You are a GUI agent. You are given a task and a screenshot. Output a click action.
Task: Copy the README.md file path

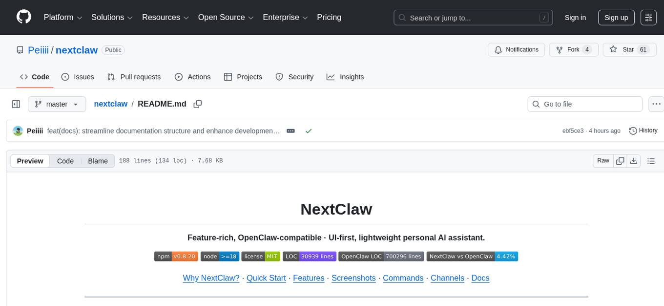[197, 104]
